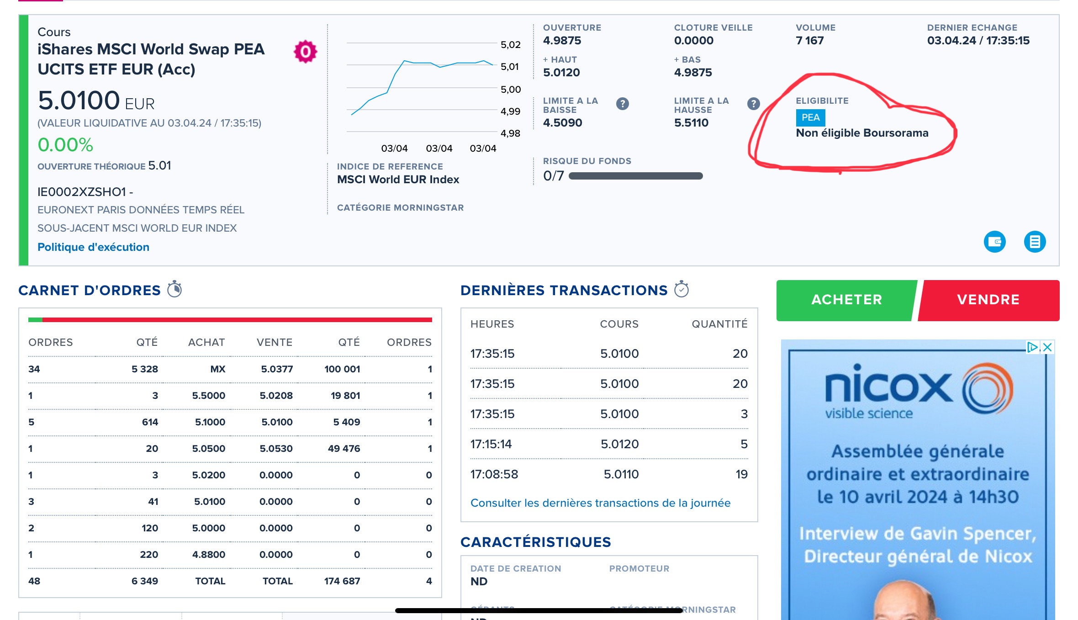Click the pink zero-badge icon beside fund name
Screen dimensions: 1078x620
305,52
